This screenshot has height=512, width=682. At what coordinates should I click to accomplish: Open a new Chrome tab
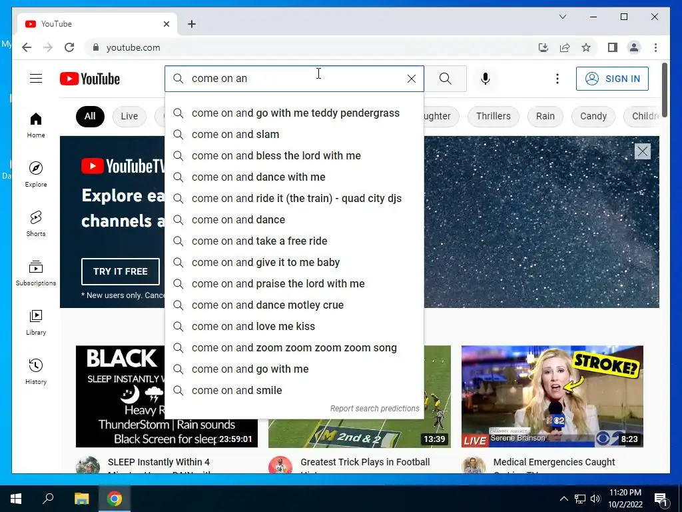[x=191, y=24]
